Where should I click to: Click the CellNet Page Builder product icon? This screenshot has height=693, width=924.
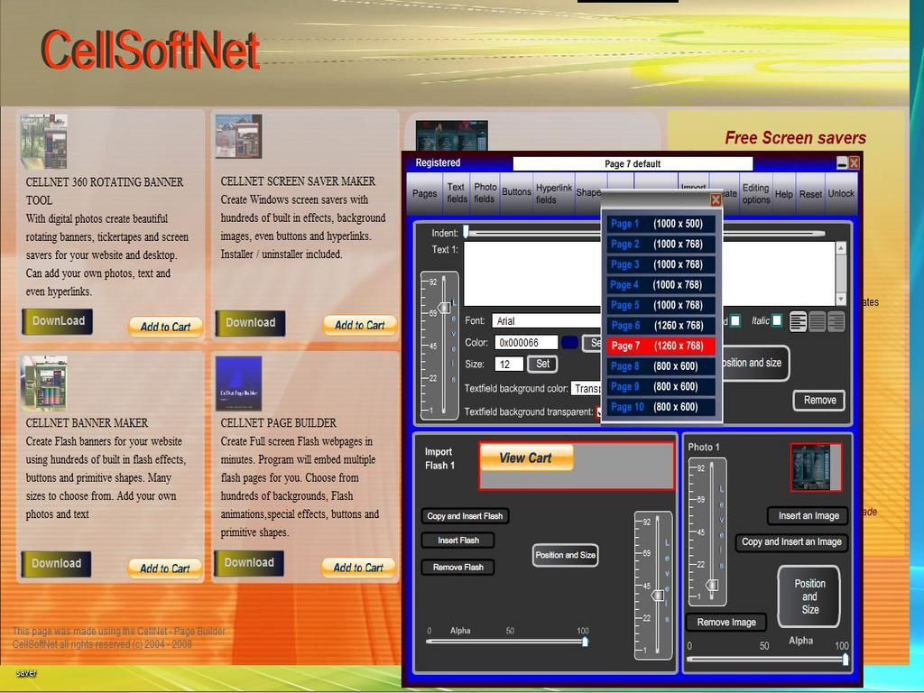(238, 383)
